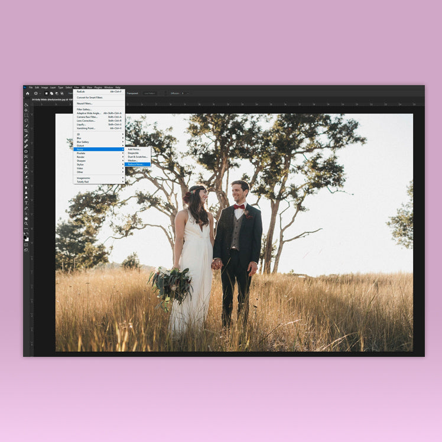Viewport: 442px width, 442px height.
Task: Select the Lasso tool
Action: pos(26,120)
